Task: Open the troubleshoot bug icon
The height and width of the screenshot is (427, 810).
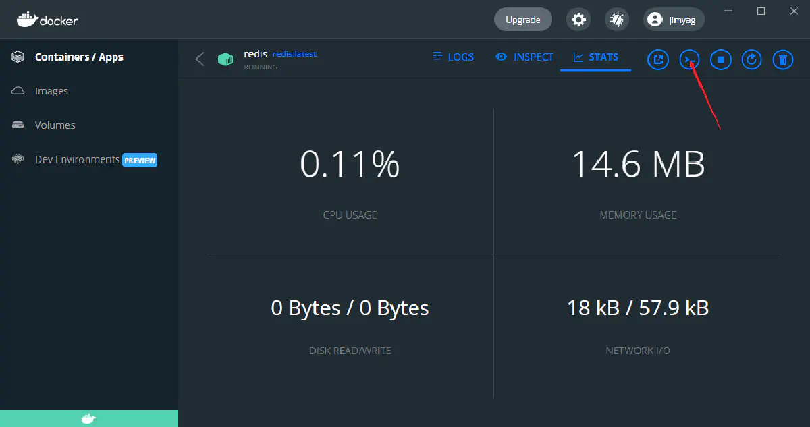Action: pyautogui.click(x=616, y=20)
